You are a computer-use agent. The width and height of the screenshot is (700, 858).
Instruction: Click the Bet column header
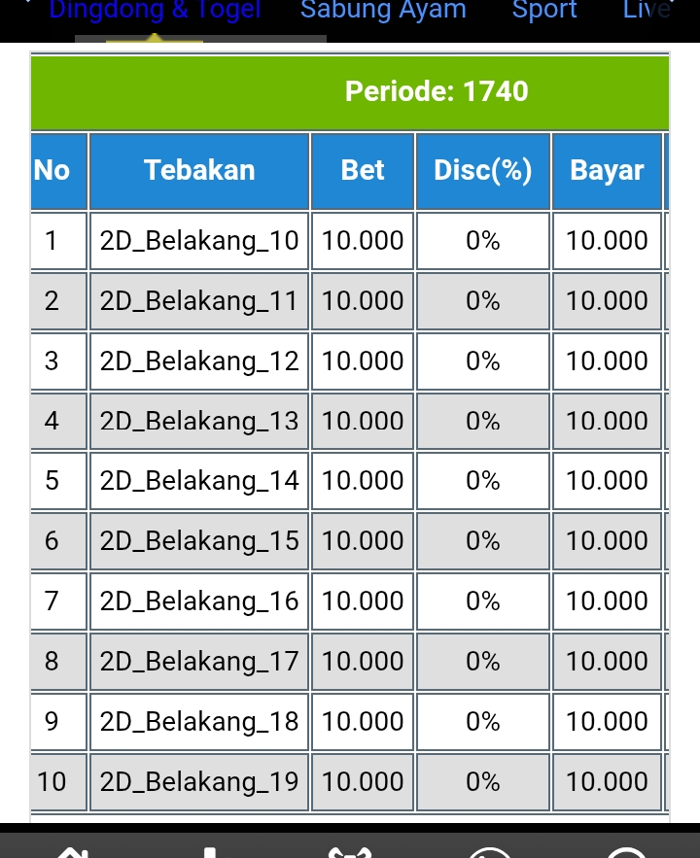point(363,171)
